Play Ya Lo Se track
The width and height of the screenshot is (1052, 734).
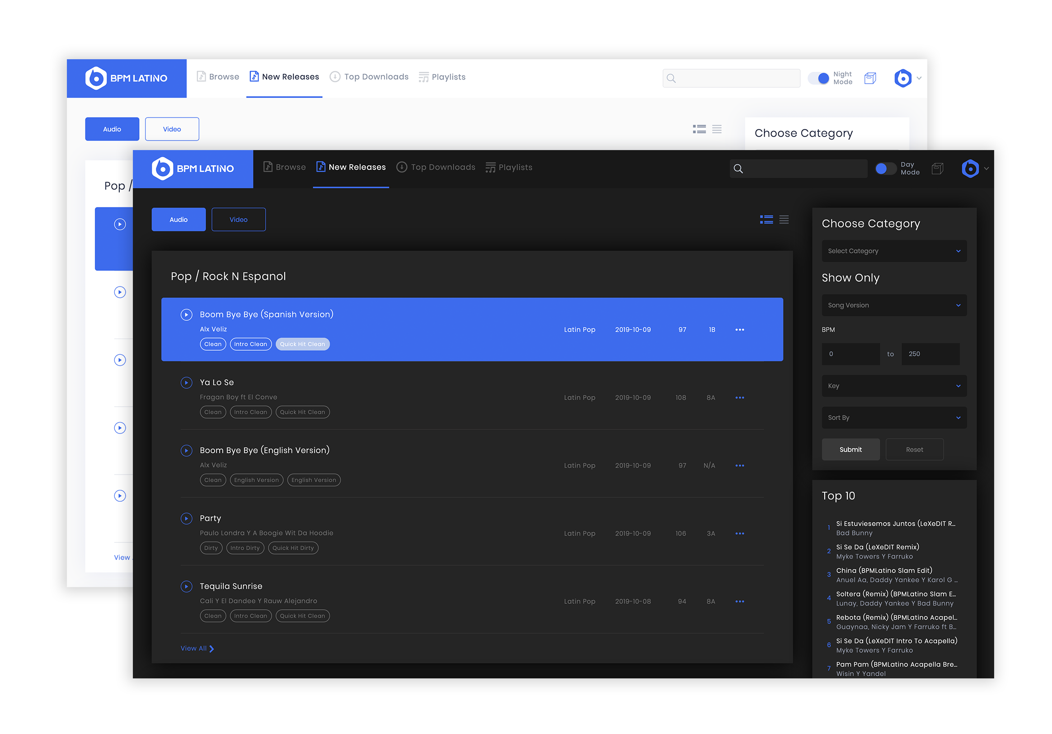186,382
